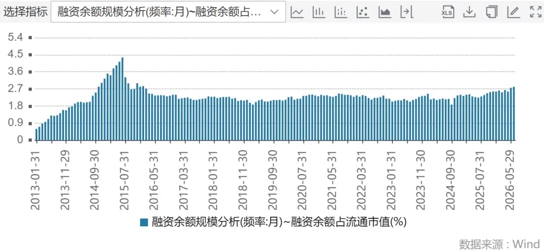This screenshot has width=544, height=252.
Task: Click the 2018-01-31 axis date label
Action: point(214,180)
